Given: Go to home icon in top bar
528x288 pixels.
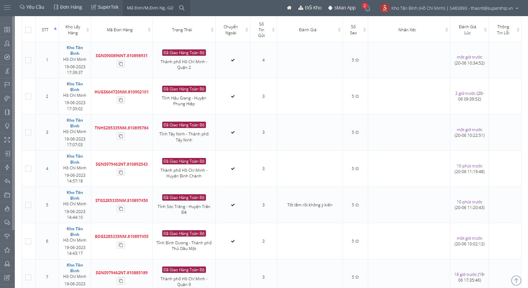Looking at the screenshot, I should click(289, 8).
